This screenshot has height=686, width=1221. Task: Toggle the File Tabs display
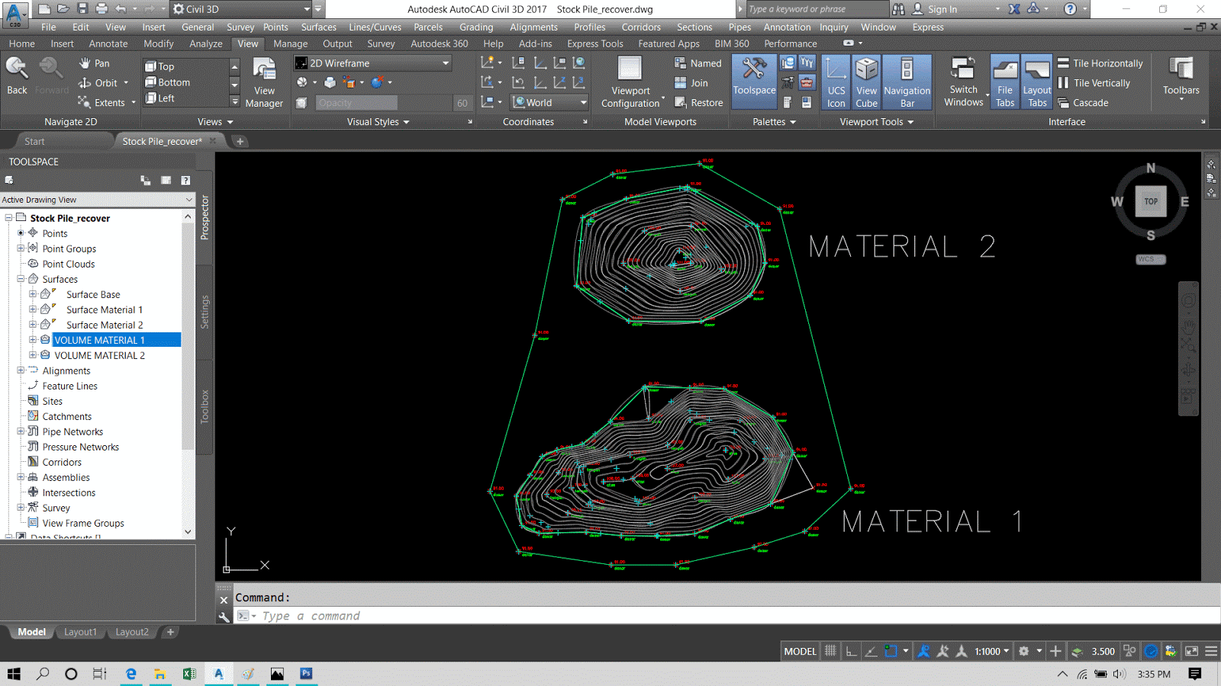coord(1005,82)
